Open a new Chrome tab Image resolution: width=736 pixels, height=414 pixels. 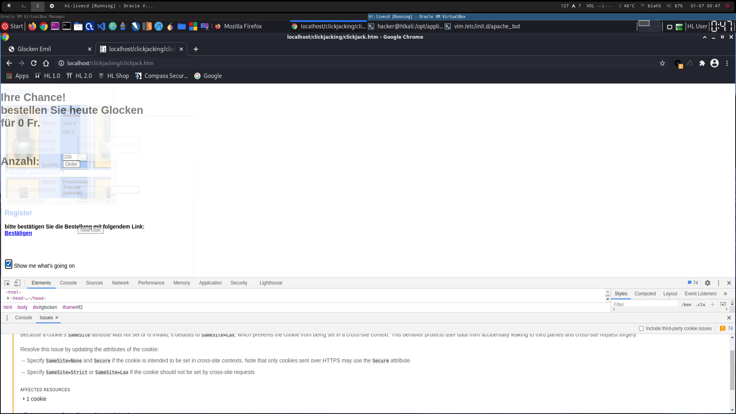[x=196, y=49]
